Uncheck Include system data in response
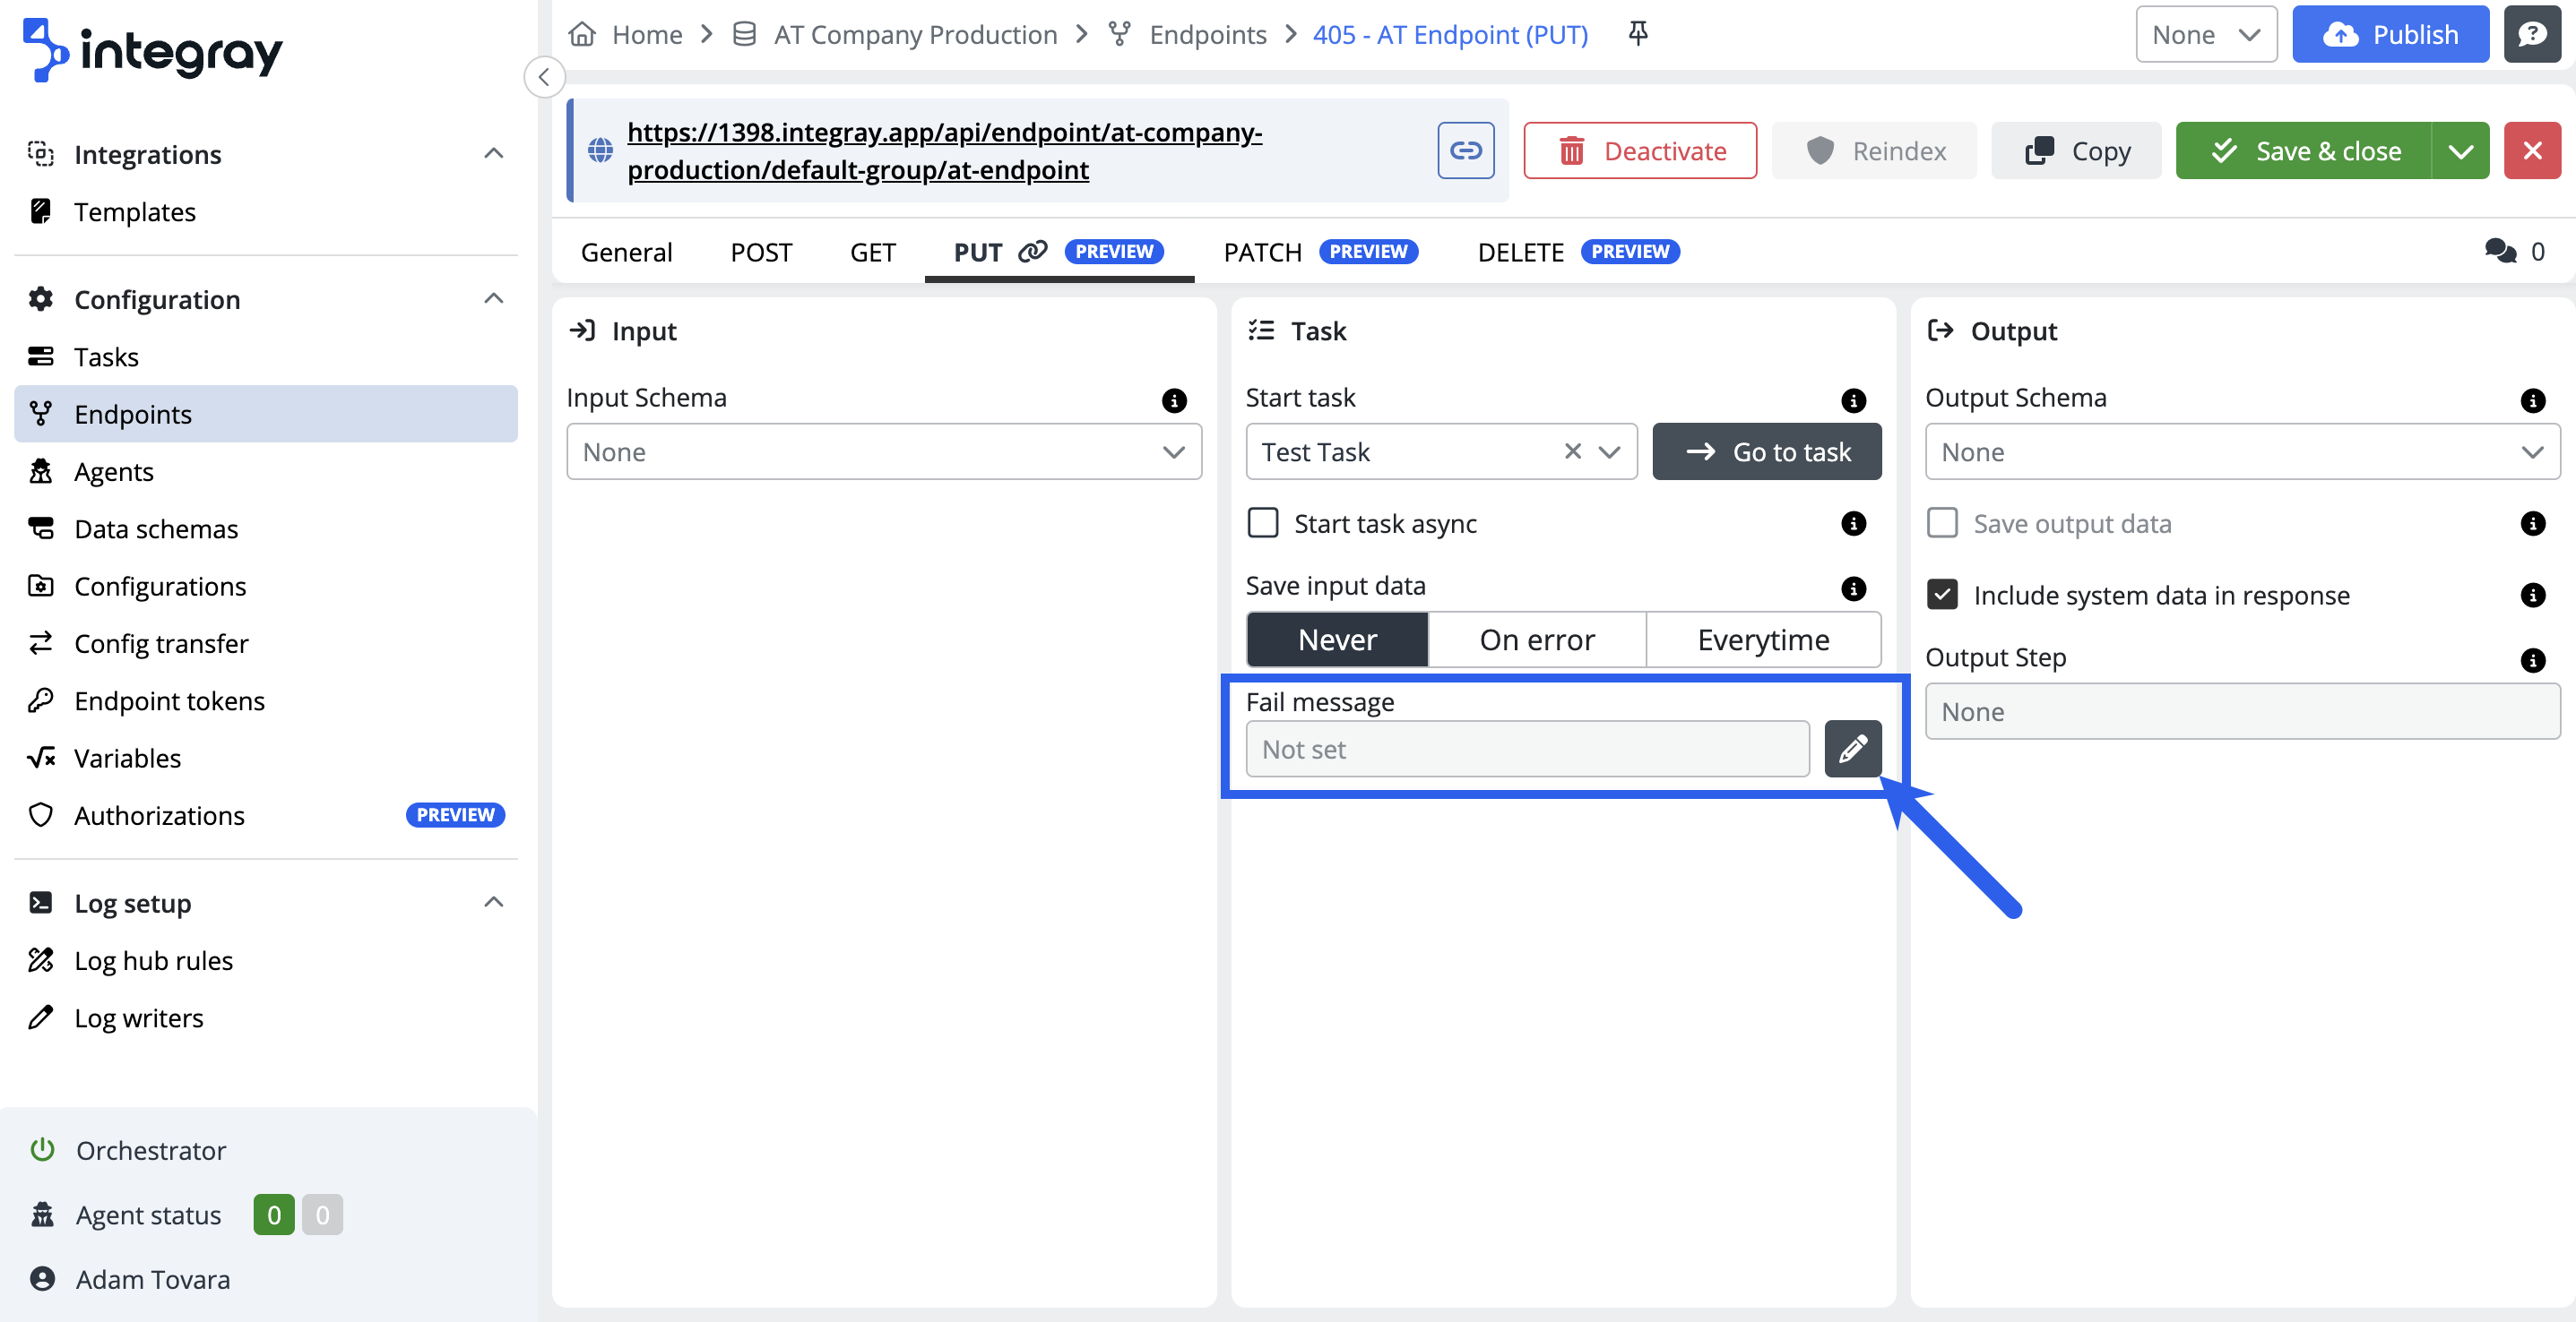This screenshot has height=1322, width=2576. pyautogui.click(x=1942, y=595)
